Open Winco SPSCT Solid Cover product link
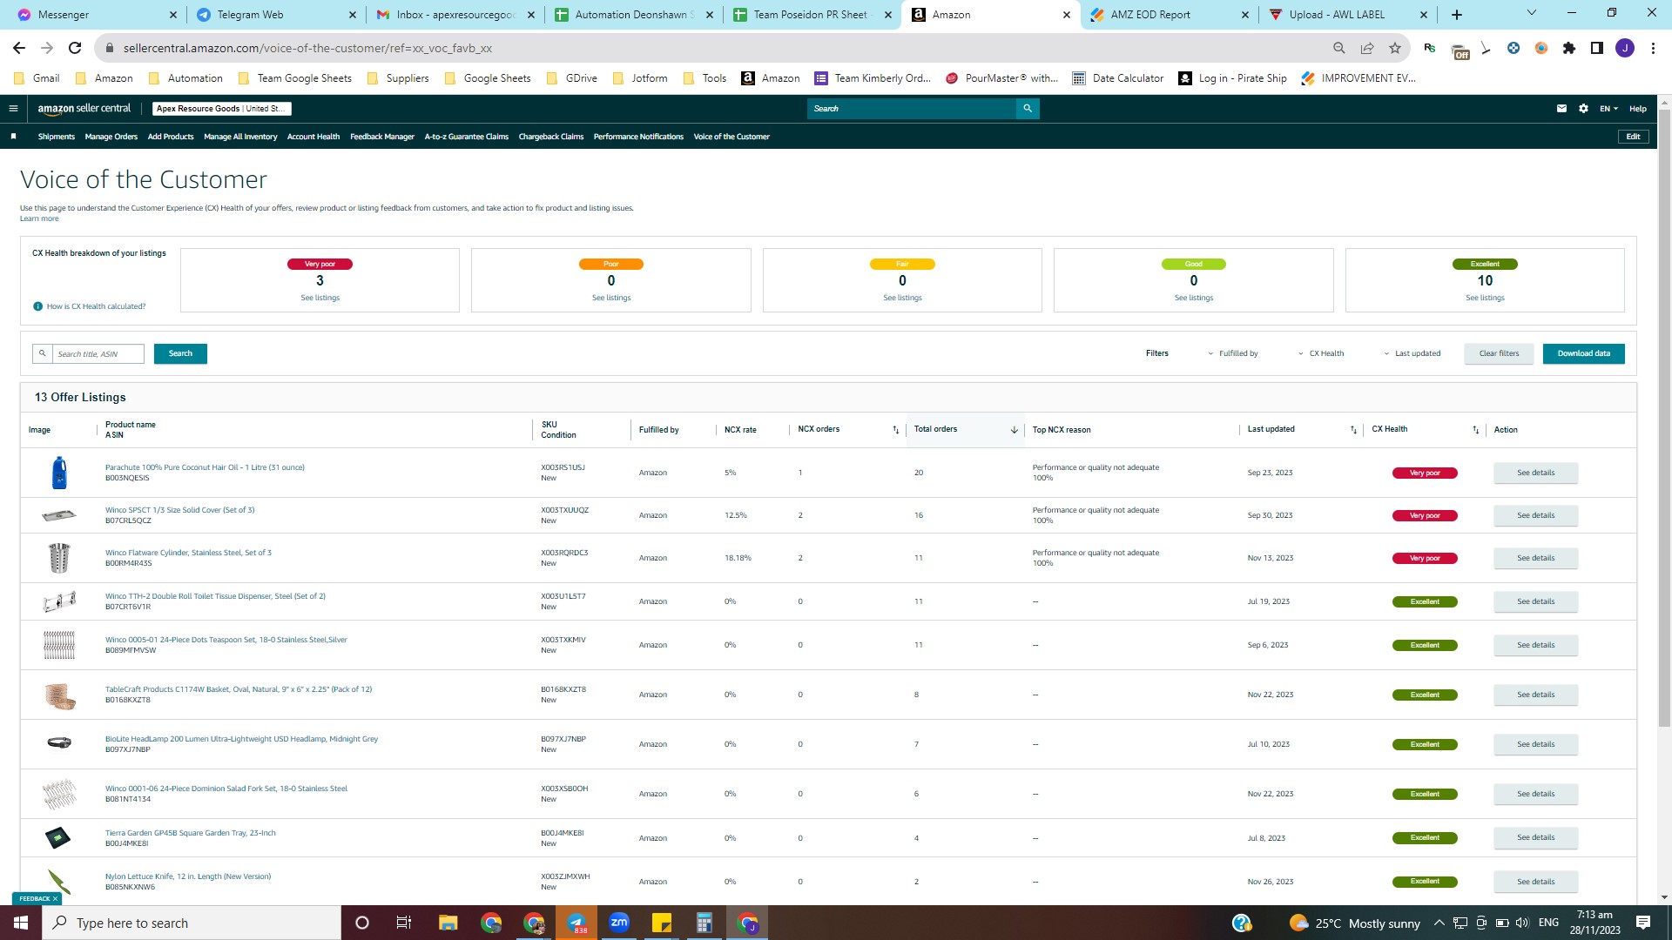 point(180,510)
